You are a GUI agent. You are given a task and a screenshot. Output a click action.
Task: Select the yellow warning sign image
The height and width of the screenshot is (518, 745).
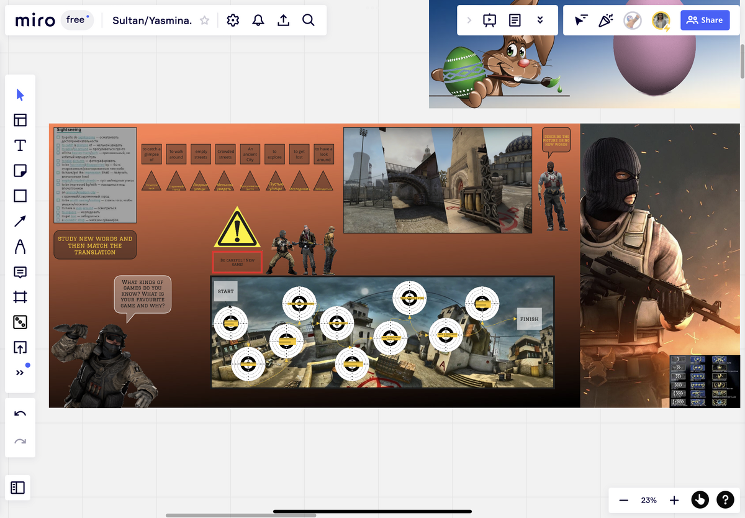click(x=237, y=227)
